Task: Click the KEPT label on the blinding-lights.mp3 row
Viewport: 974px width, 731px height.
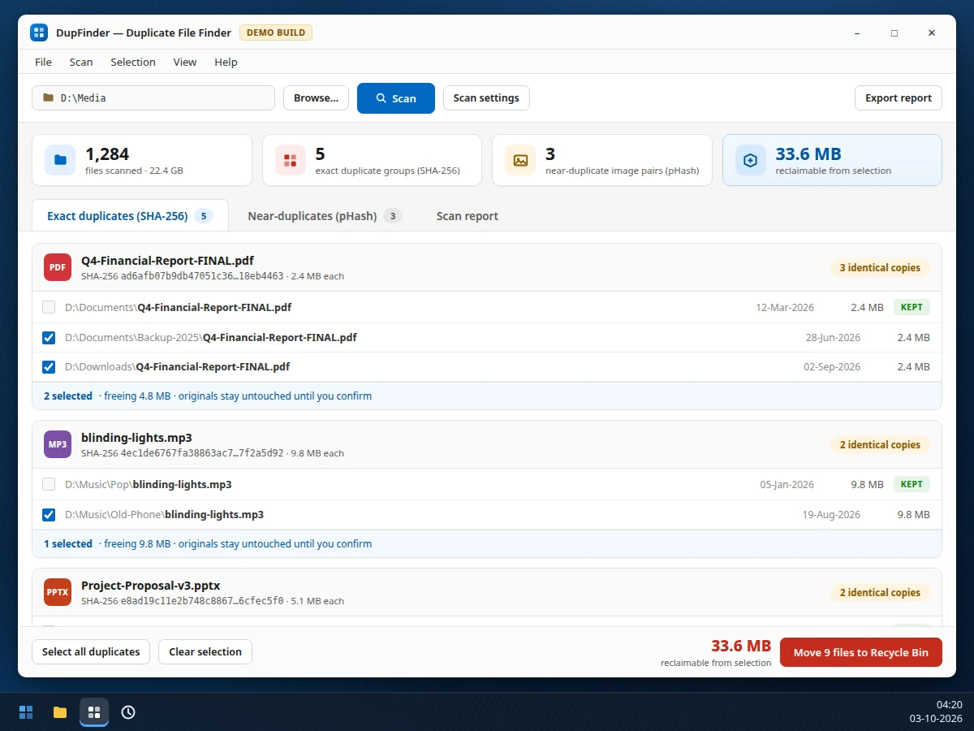Action: [x=912, y=484]
